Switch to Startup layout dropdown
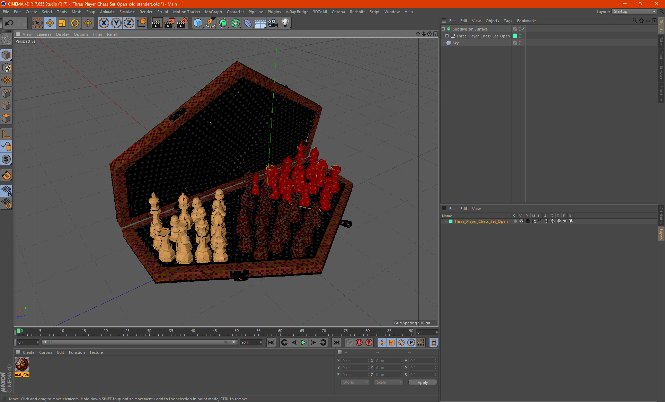665x402 pixels. click(637, 11)
